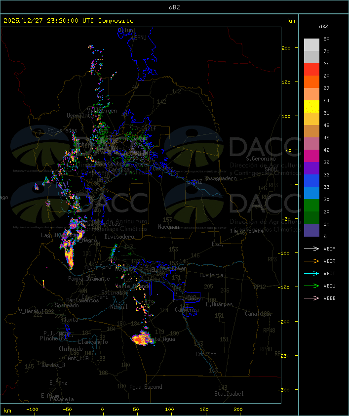Click the Bardas_B place label
The width and height of the screenshot is (349, 416).
53,365
